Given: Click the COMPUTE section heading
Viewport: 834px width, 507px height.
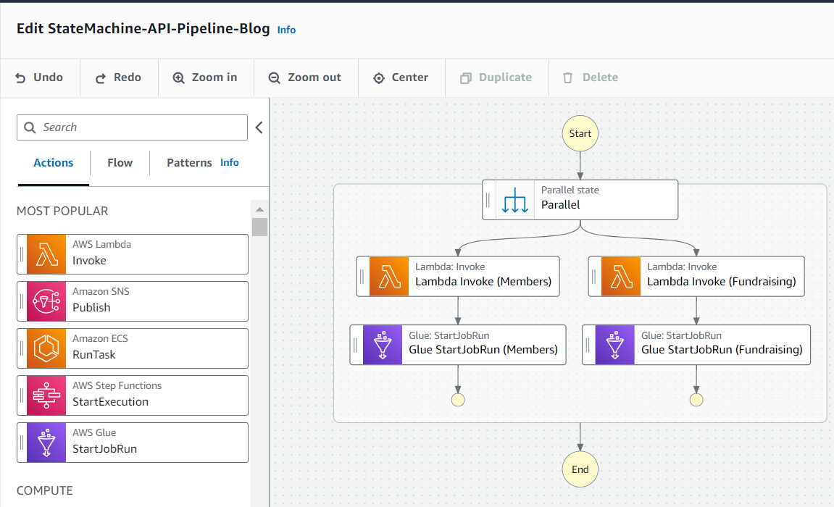Looking at the screenshot, I should [x=45, y=490].
